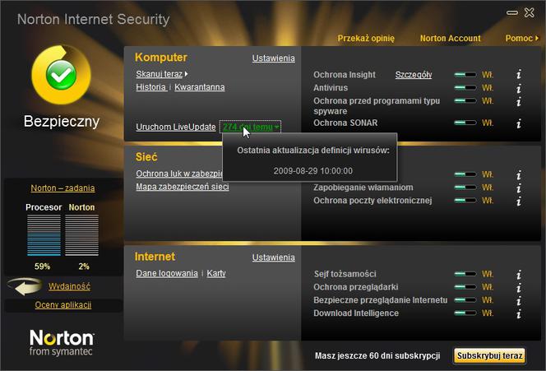
Task: Open Internet Ustawienia settings link
Action: coord(273,257)
